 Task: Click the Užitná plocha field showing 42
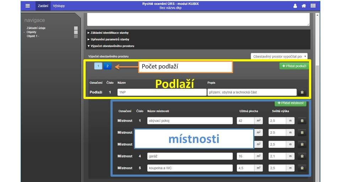pos(245,121)
